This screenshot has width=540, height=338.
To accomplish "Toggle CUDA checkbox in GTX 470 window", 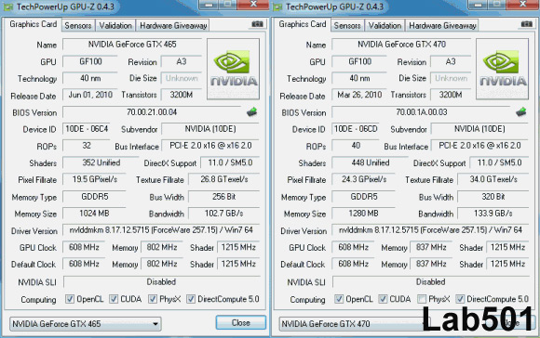I will pyautogui.click(x=383, y=299).
